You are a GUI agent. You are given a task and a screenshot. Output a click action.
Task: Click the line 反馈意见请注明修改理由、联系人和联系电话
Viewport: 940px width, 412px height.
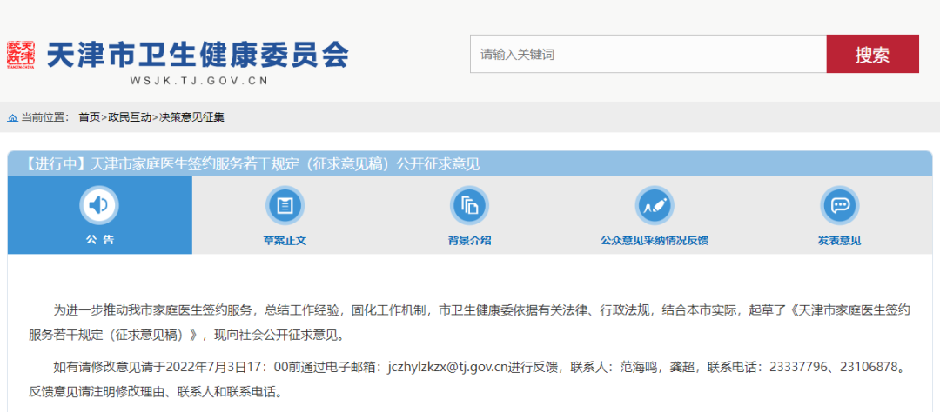coord(155,393)
